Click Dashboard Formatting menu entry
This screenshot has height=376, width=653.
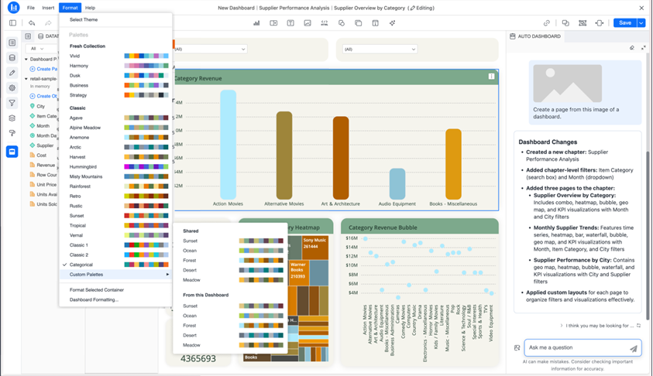point(94,299)
